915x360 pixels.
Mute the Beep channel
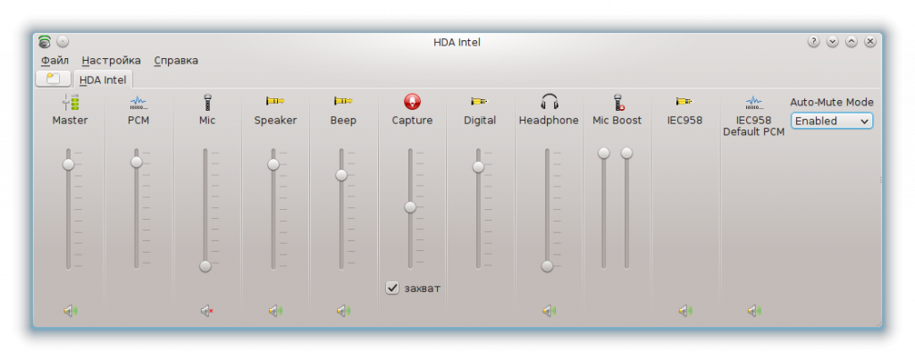[x=344, y=311]
